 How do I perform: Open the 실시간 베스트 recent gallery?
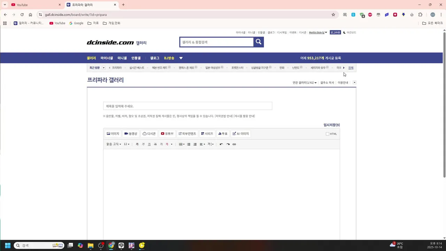point(137,68)
